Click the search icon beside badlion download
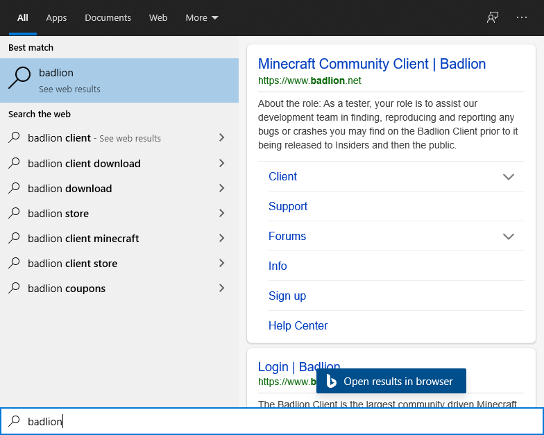The height and width of the screenshot is (435, 544). (x=14, y=187)
